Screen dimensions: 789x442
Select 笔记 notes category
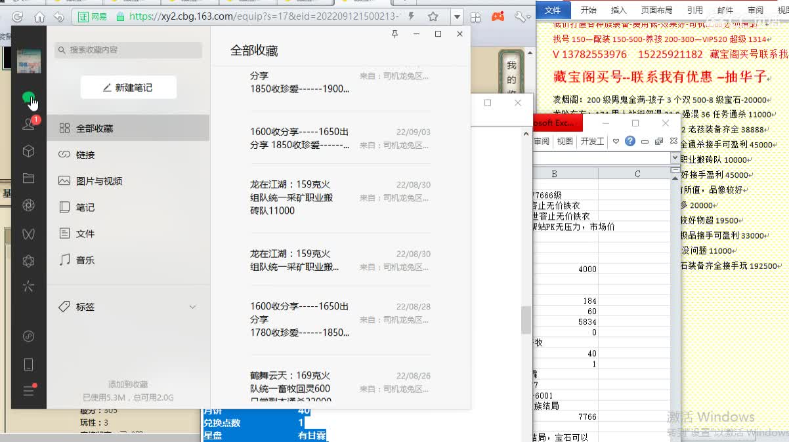[x=128, y=207]
